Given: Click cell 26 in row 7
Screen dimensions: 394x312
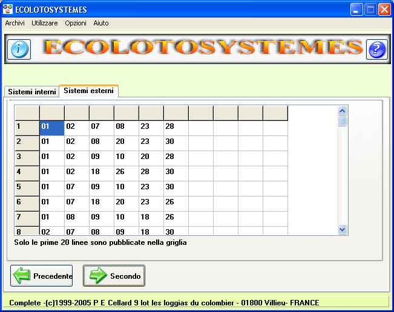Looking at the screenshot, I should point(176,217).
